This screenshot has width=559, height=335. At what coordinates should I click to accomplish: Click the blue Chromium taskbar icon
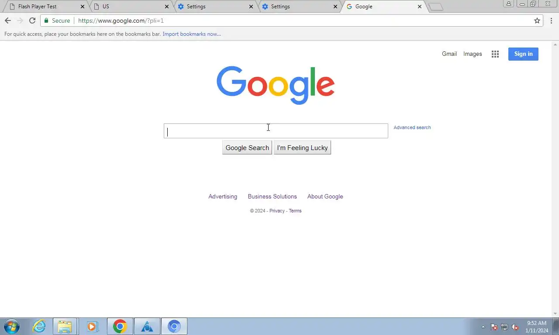(174, 326)
